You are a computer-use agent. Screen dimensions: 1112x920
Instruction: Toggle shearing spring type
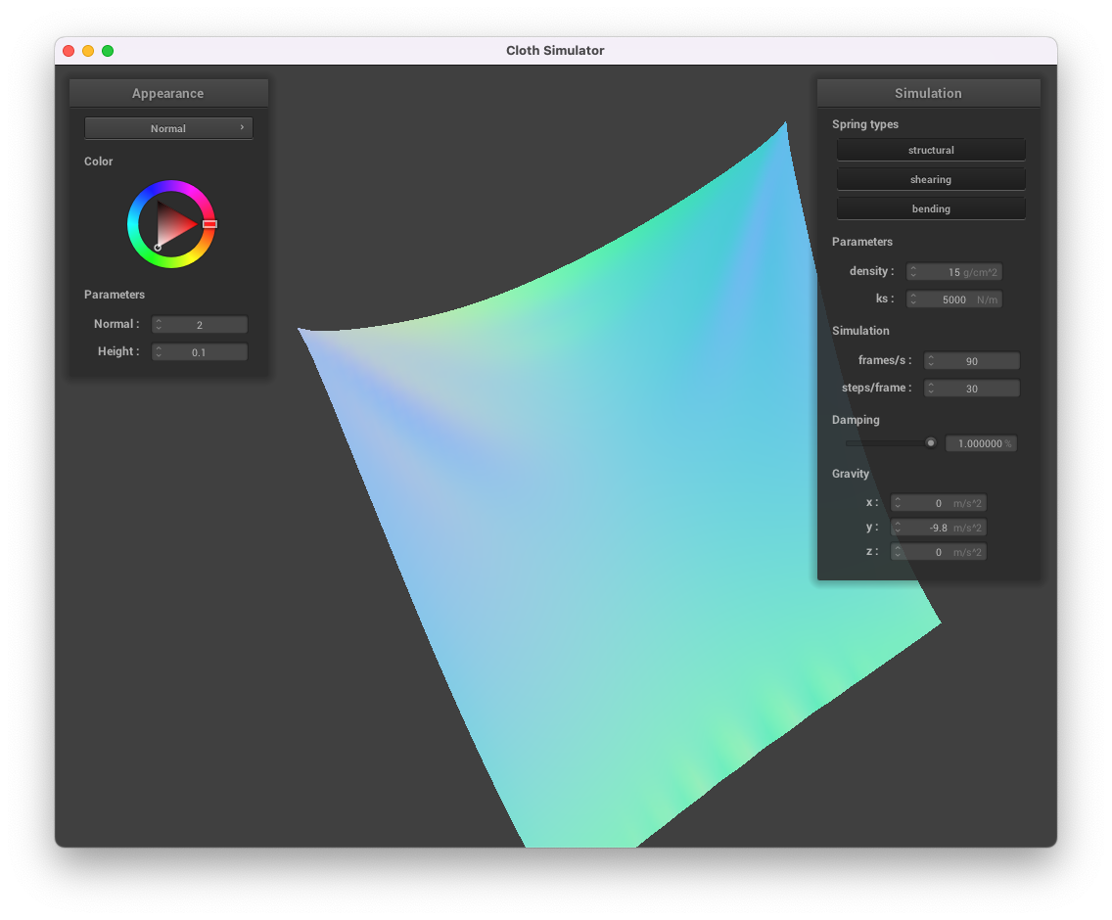pos(931,179)
